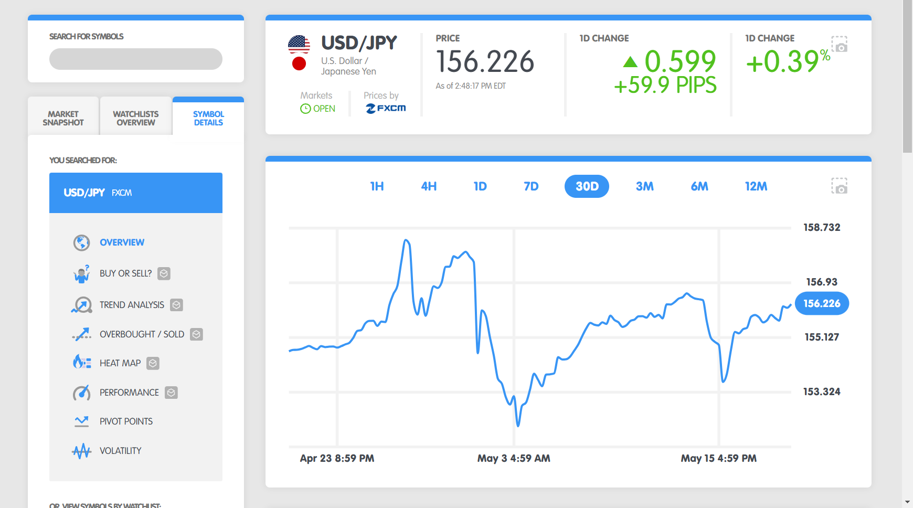Image resolution: width=913 pixels, height=508 pixels.
Task: Select the Volatility waveform icon
Action: 81,451
